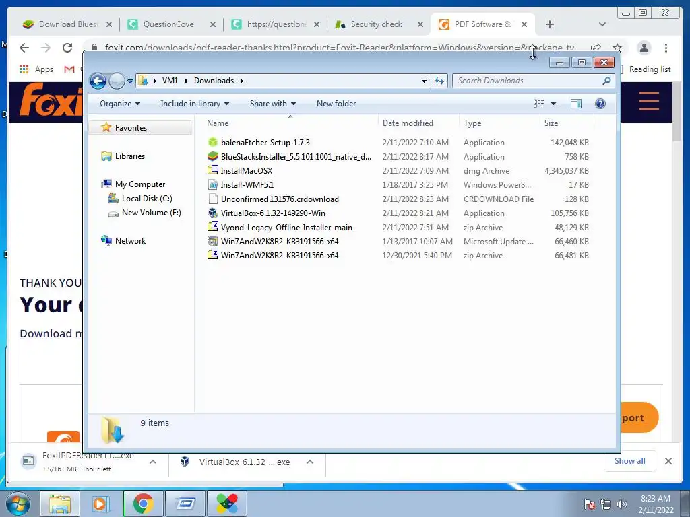This screenshot has height=517, width=690.
Task: Click Chrome's reload page icon
Action: click(x=67, y=48)
